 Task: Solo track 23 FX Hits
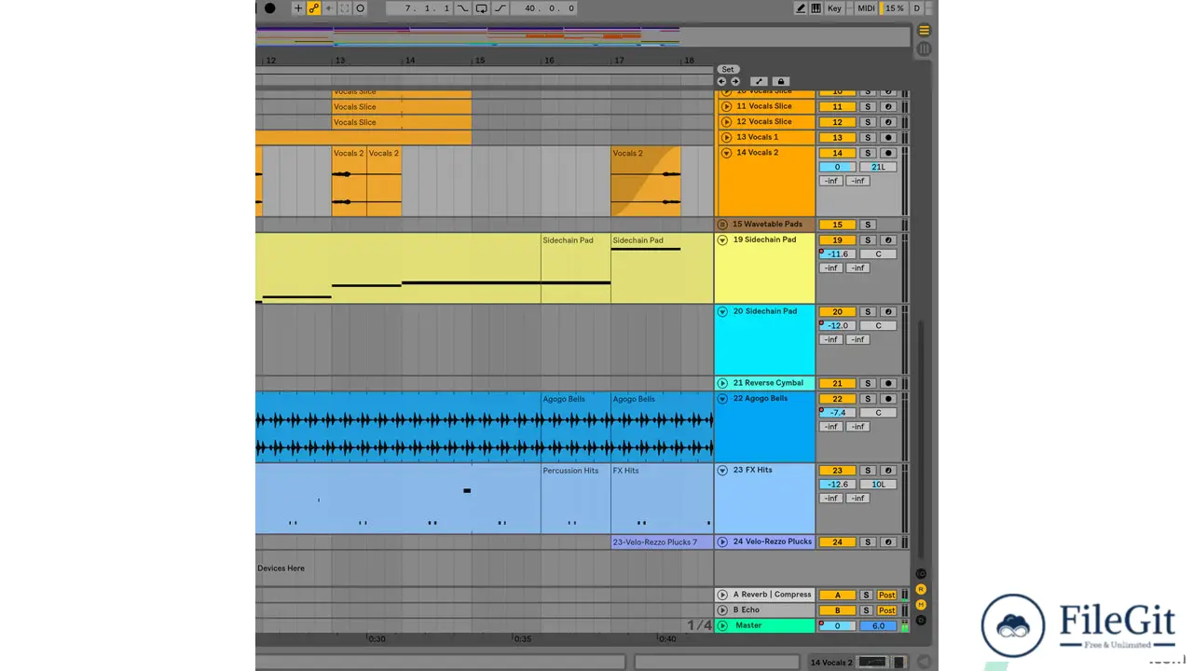[867, 471]
